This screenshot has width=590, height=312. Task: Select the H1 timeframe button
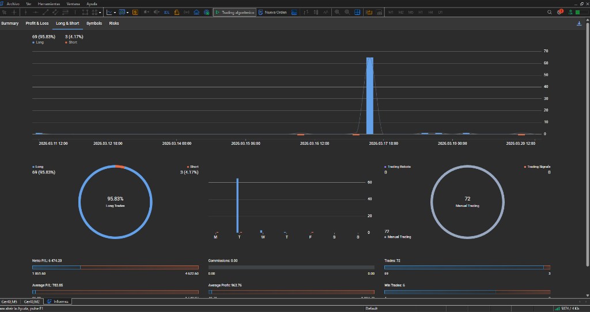pos(421,12)
